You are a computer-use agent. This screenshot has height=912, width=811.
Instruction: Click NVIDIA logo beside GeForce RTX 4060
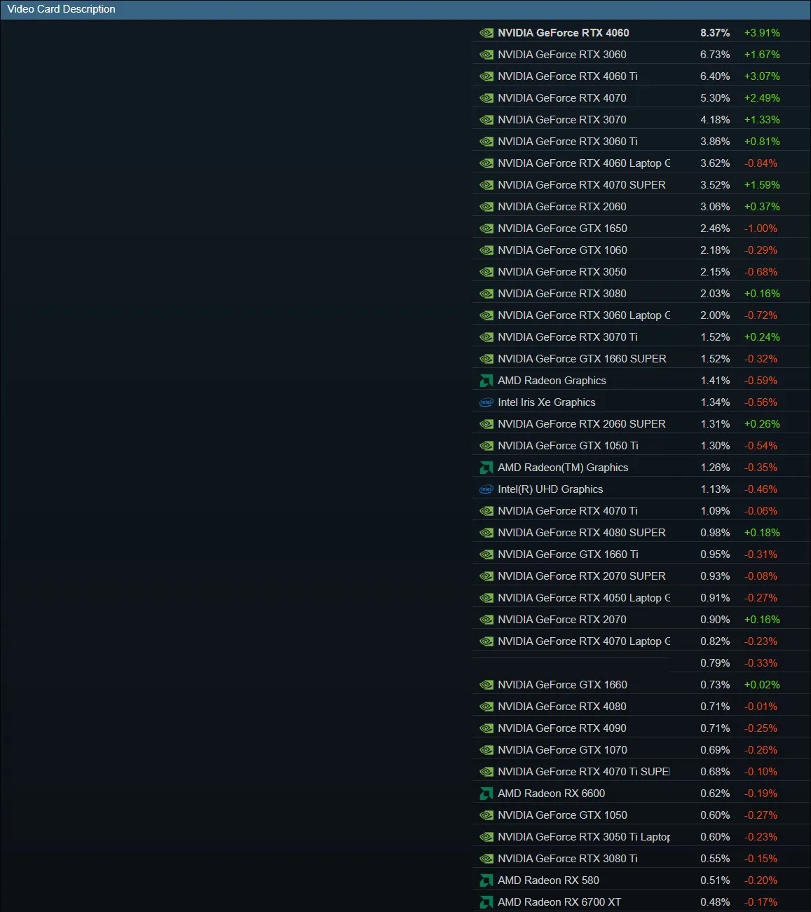point(486,33)
